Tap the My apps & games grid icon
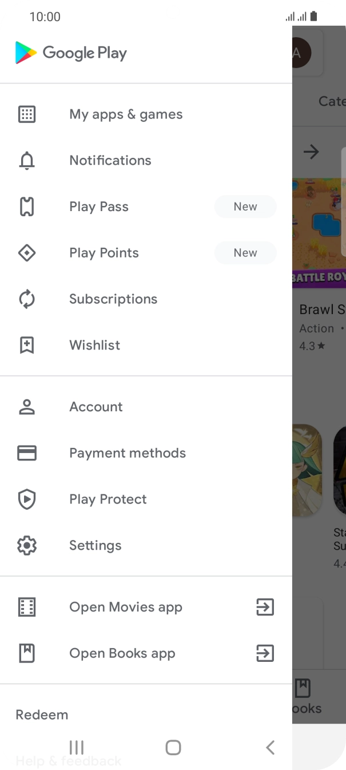 coord(27,114)
